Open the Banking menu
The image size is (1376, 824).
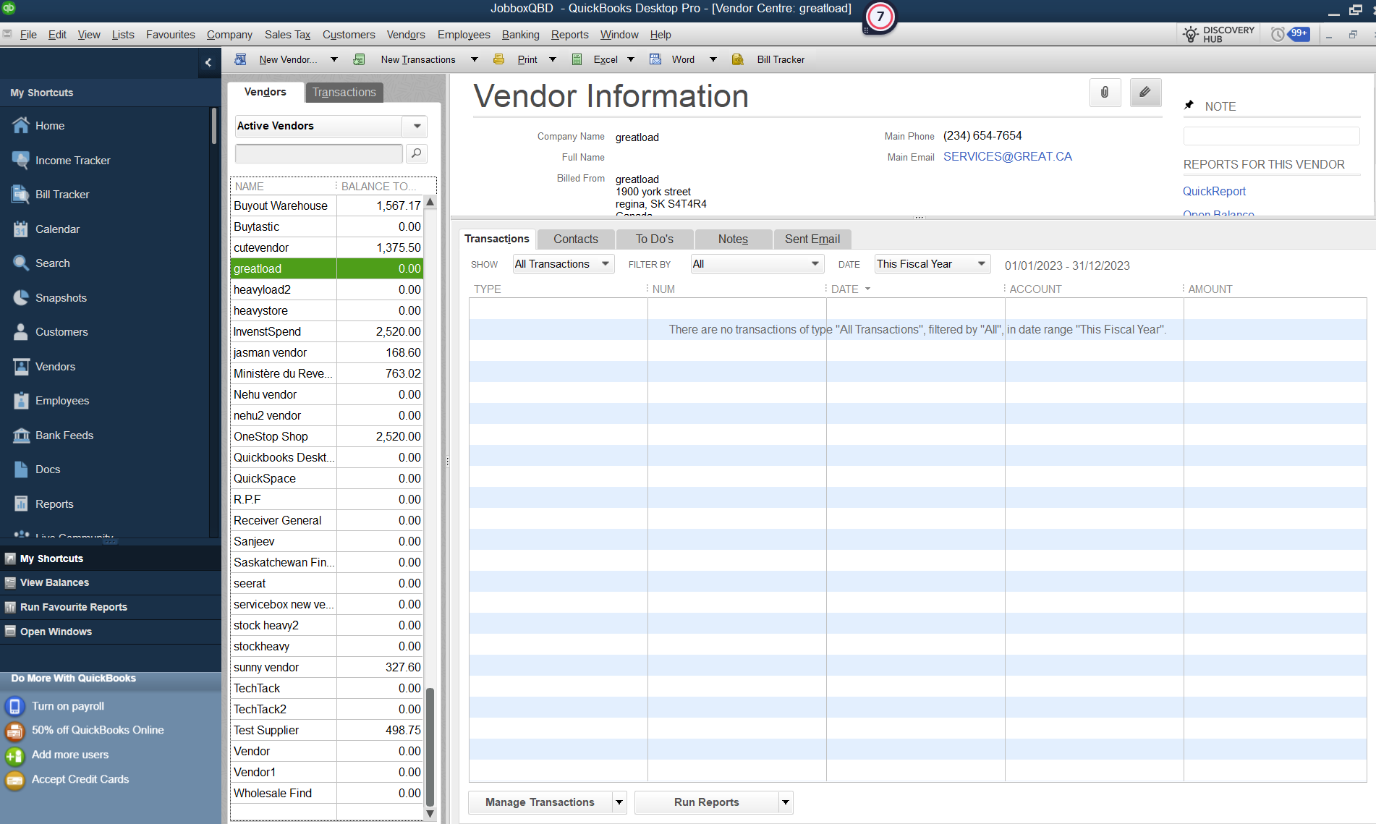tap(520, 34)
